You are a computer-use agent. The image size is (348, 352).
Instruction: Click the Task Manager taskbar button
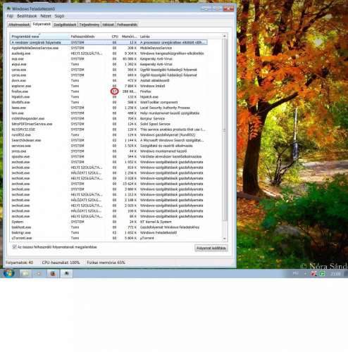(x=67, y=273)
